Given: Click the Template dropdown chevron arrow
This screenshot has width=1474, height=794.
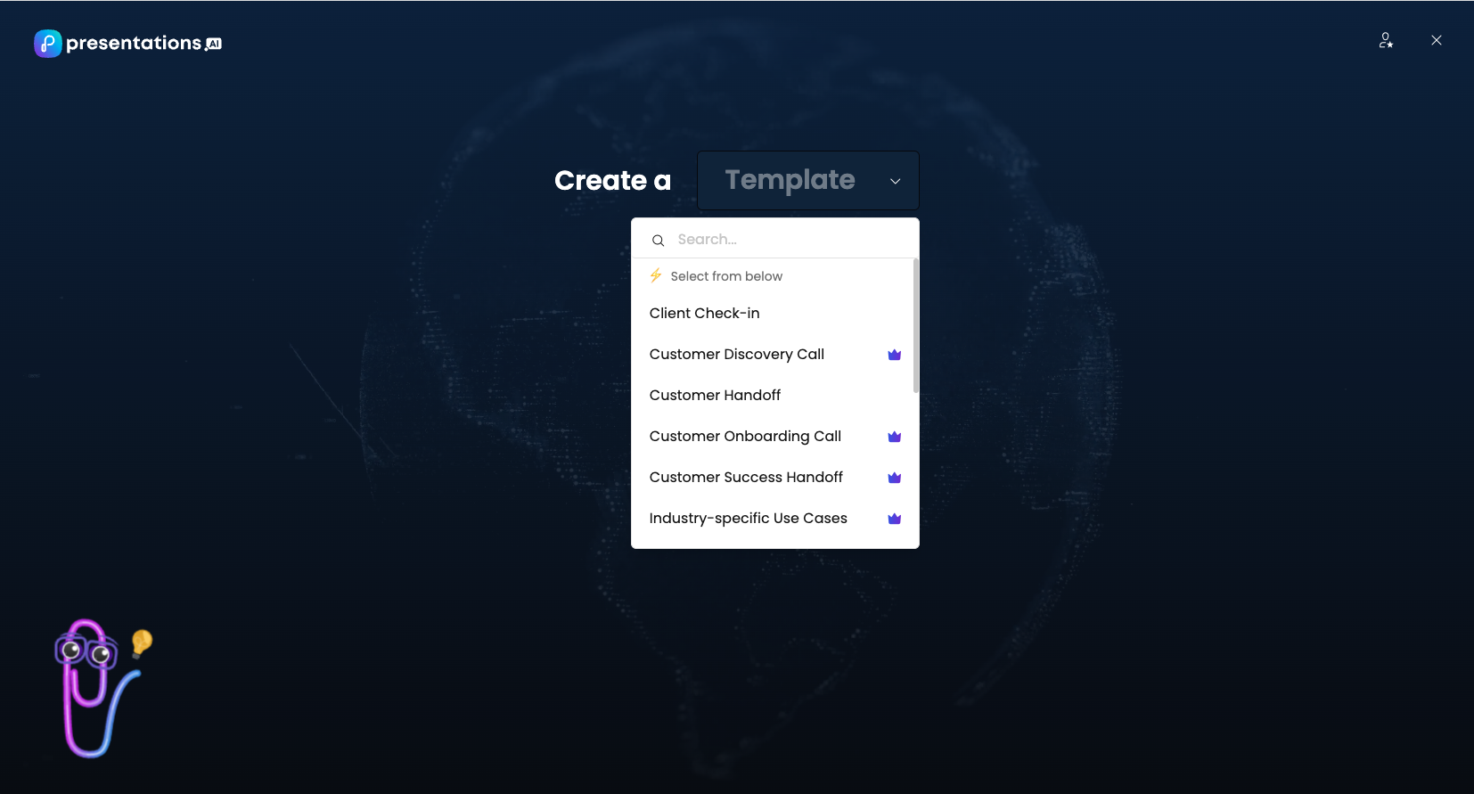Looking at the screenshot, I should click(896, 181).
